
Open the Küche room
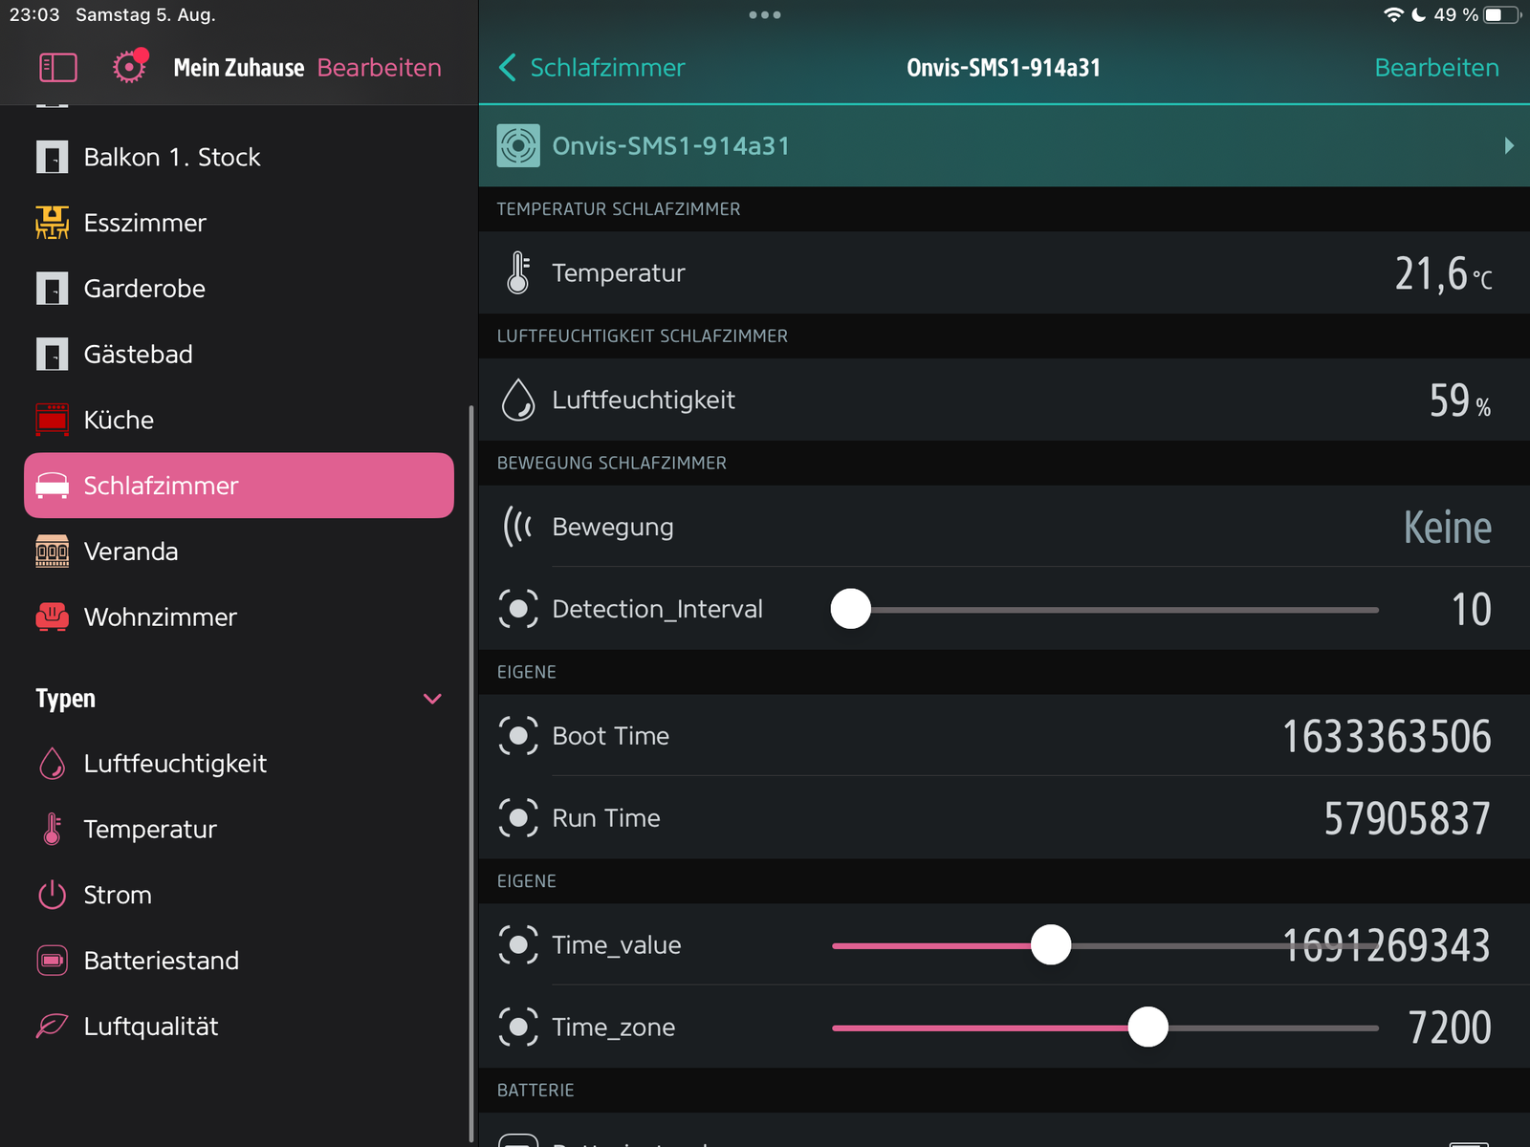coord(119,420)
